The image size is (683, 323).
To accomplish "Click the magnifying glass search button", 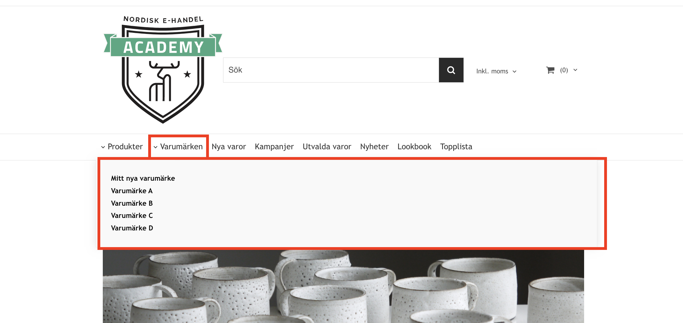I will point(451,70).
